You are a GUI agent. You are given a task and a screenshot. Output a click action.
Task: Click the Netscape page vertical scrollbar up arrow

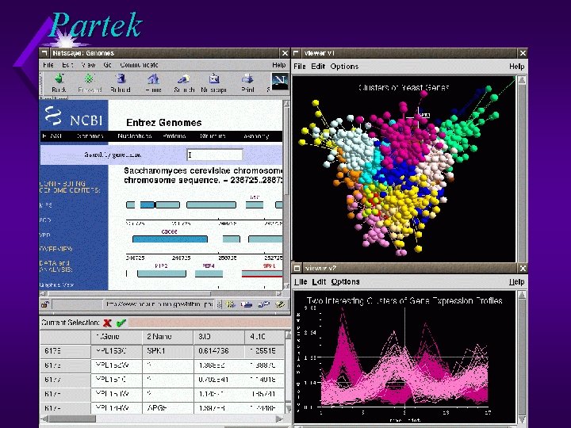click(286, 104)
